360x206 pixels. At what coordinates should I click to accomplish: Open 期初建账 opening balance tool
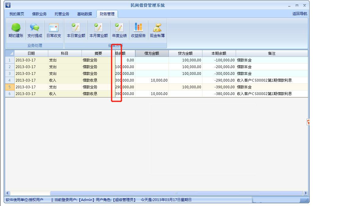point(16,31)
